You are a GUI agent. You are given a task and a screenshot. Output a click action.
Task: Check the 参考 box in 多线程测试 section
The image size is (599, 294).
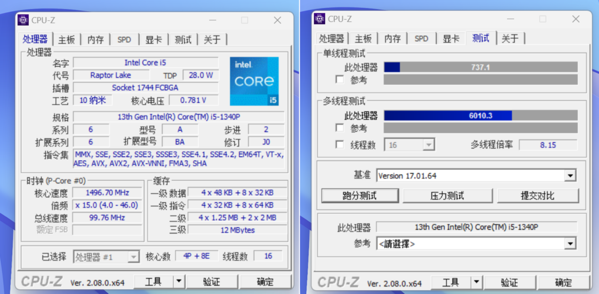[340, 127]
